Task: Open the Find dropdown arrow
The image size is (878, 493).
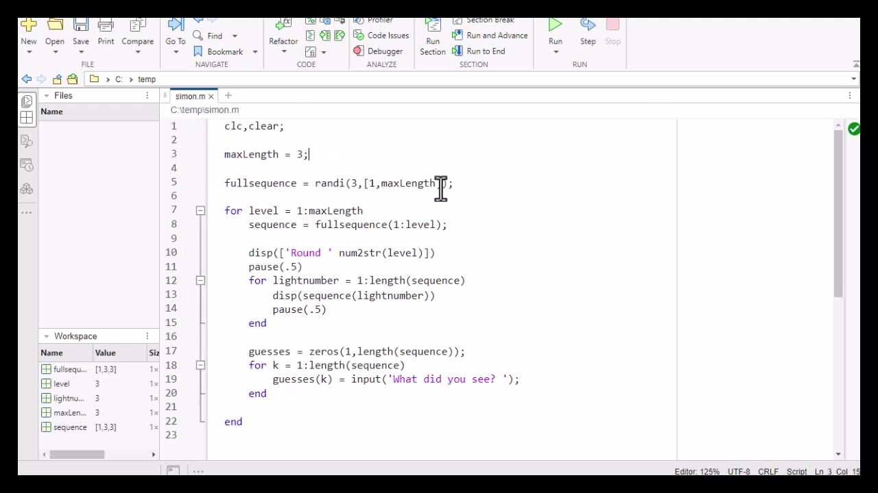Action: click(x=234, y=36)
